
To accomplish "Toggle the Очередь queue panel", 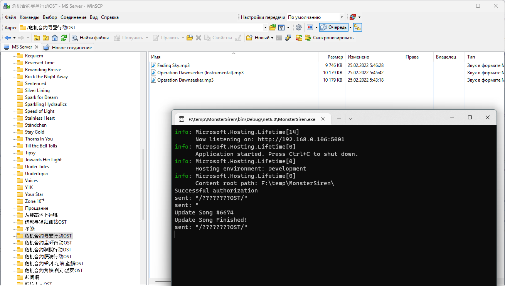I will (x=333, y=27).
